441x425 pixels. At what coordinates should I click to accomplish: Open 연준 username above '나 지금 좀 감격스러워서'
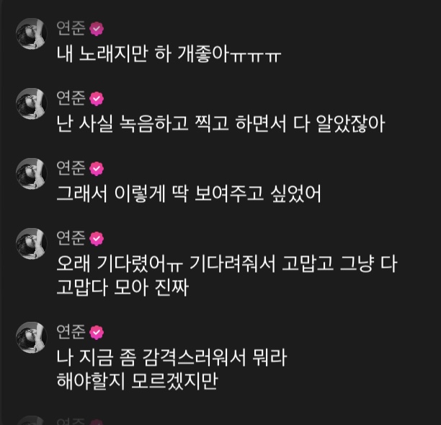[71, 333]
